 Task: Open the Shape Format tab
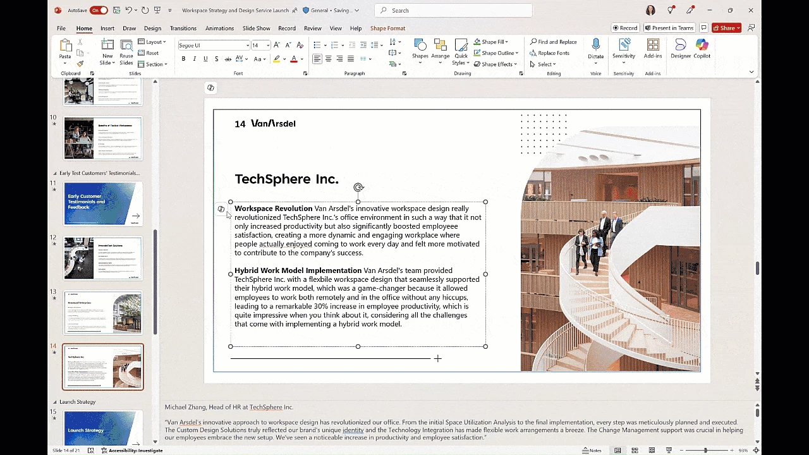(x=387, y=28)
